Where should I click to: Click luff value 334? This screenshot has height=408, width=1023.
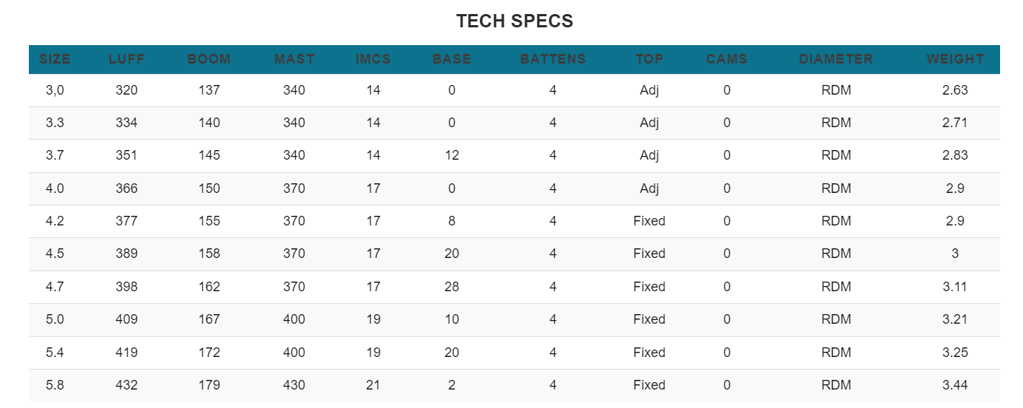click(x=126, y=123)
